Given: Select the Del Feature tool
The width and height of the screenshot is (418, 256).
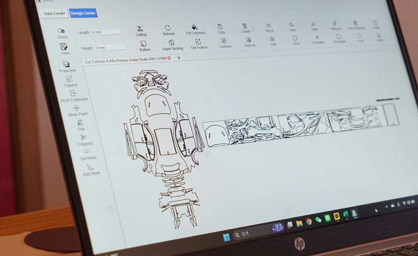Looking at the screenshot, I should (198, 42).
